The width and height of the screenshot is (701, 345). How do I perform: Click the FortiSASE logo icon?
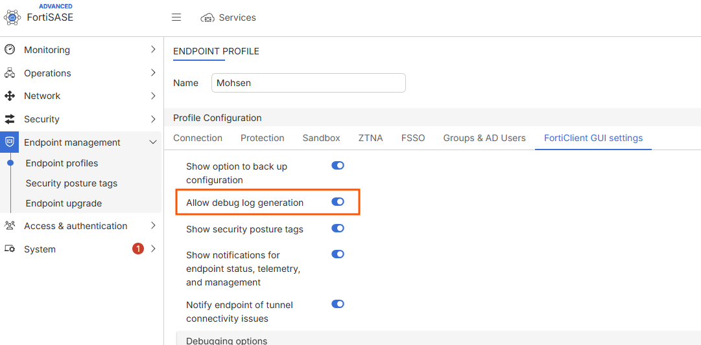pos(12,17)
